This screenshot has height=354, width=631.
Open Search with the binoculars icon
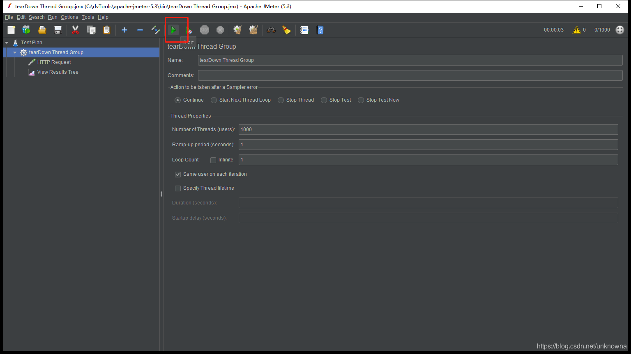[x=271, y=30]
